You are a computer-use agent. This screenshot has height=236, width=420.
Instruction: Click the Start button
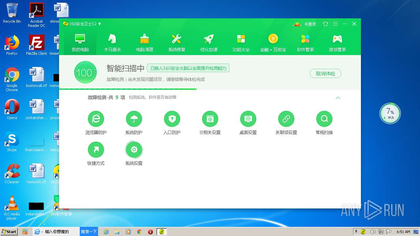tap(9, 231)
